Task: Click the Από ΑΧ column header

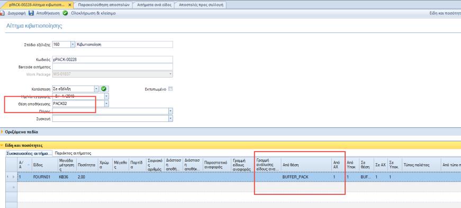Action: pyautogui.click(x=338, y=165)
